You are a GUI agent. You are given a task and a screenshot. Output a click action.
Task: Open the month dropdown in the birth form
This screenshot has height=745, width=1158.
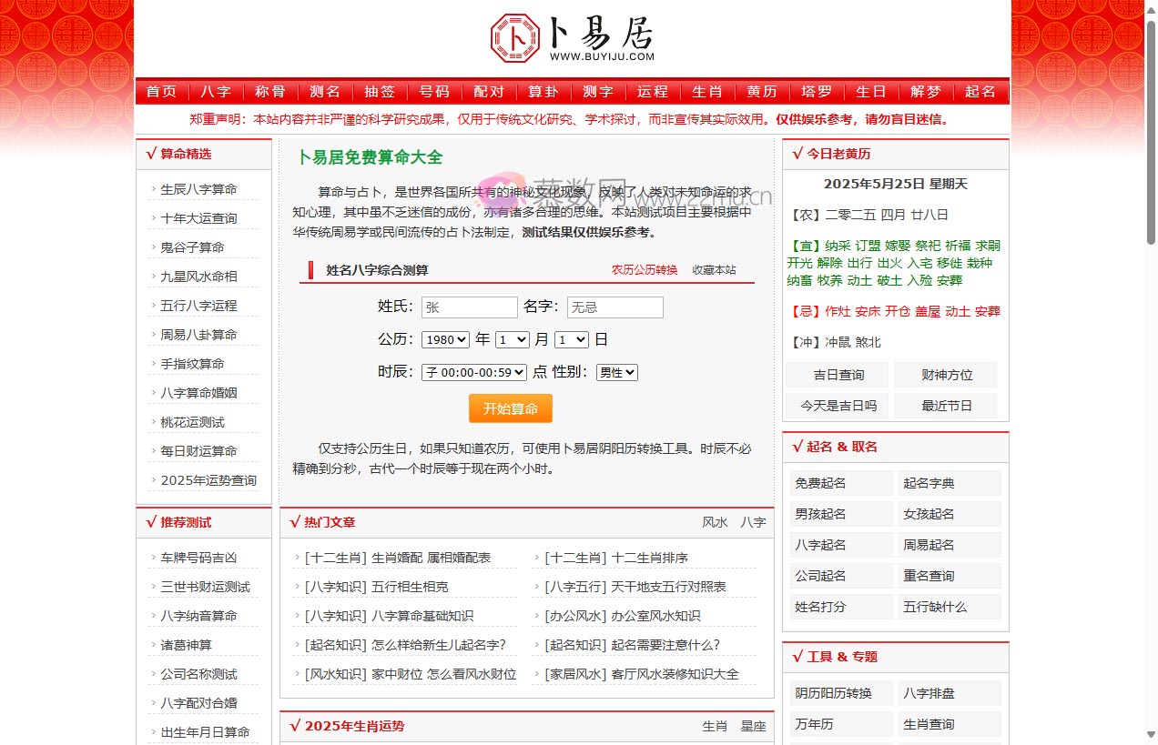click(x=512, y=339)
